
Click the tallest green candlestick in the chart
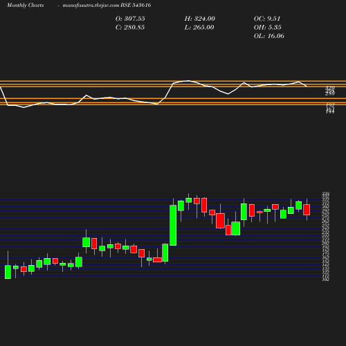click(173, 225)
